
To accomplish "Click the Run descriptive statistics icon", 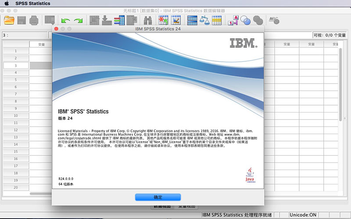I will click(x=132, y=20).
